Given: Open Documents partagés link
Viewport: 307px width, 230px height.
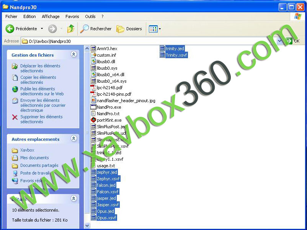Looking at the screenshot, I should coord(39,165).
